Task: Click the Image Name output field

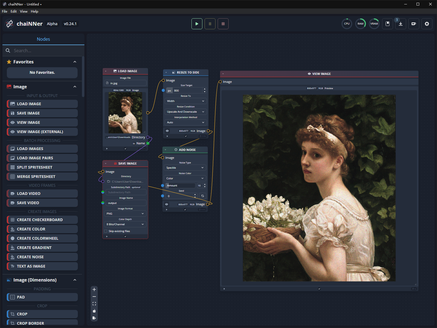Action: (126, 203)
